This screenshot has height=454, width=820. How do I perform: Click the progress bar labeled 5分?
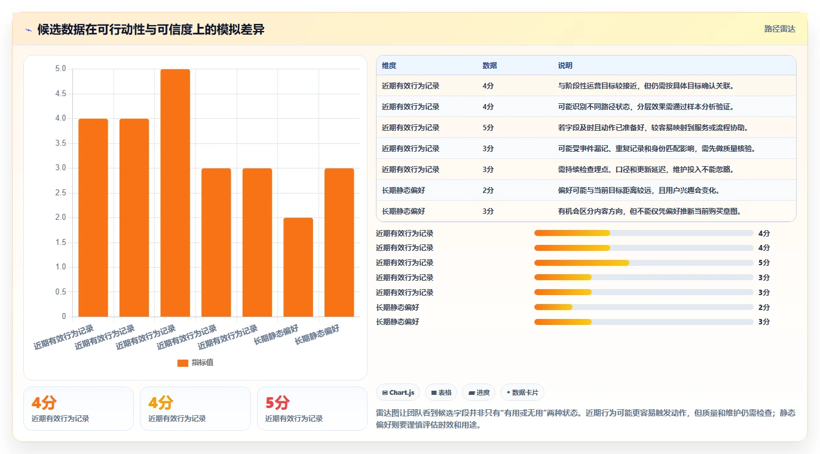pos(644,263)
